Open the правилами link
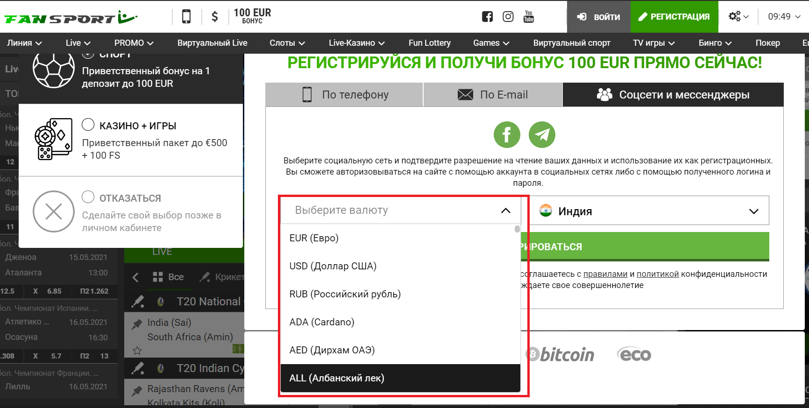Viewport: 809px width, 408px height. [x=605, y=274]
